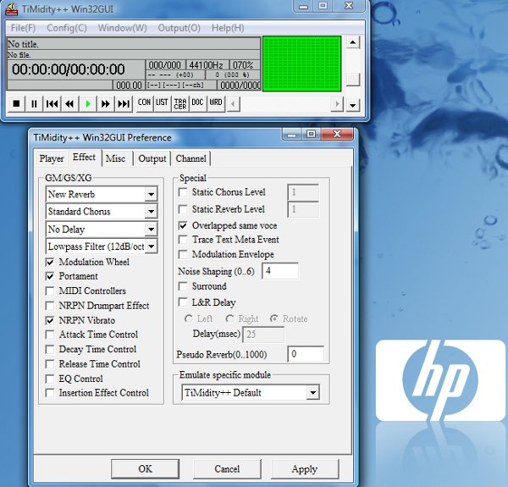Enable Trace Text Meta Event checkbox
Screen dimensions: 508x487
[x=183, y=240]
